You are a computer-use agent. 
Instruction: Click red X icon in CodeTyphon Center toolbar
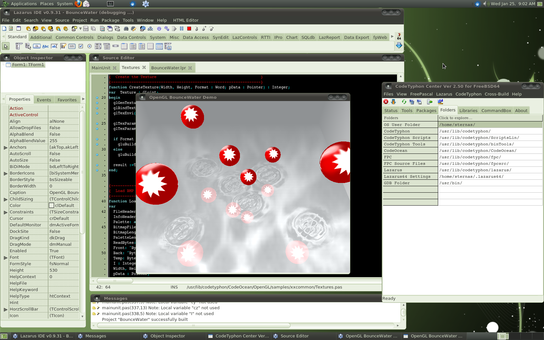(x=386, y=102)
